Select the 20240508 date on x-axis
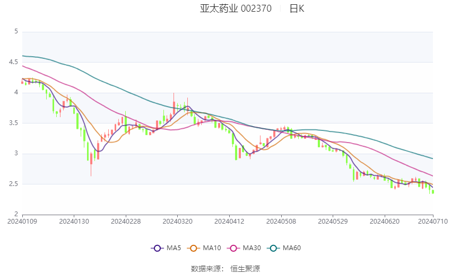This screenshot has height=274, width=451. pos(281,222)
